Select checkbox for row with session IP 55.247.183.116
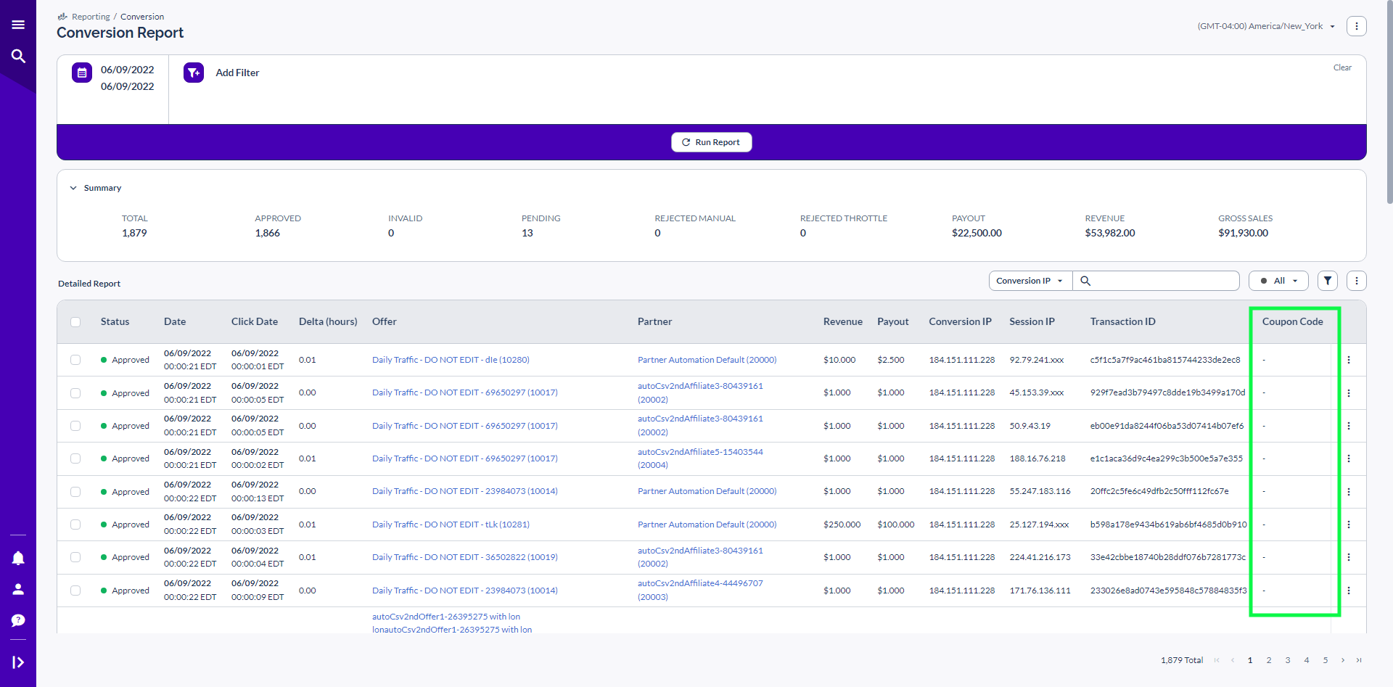The width and height of the screenshot is (1393, 687). [75, 492]
